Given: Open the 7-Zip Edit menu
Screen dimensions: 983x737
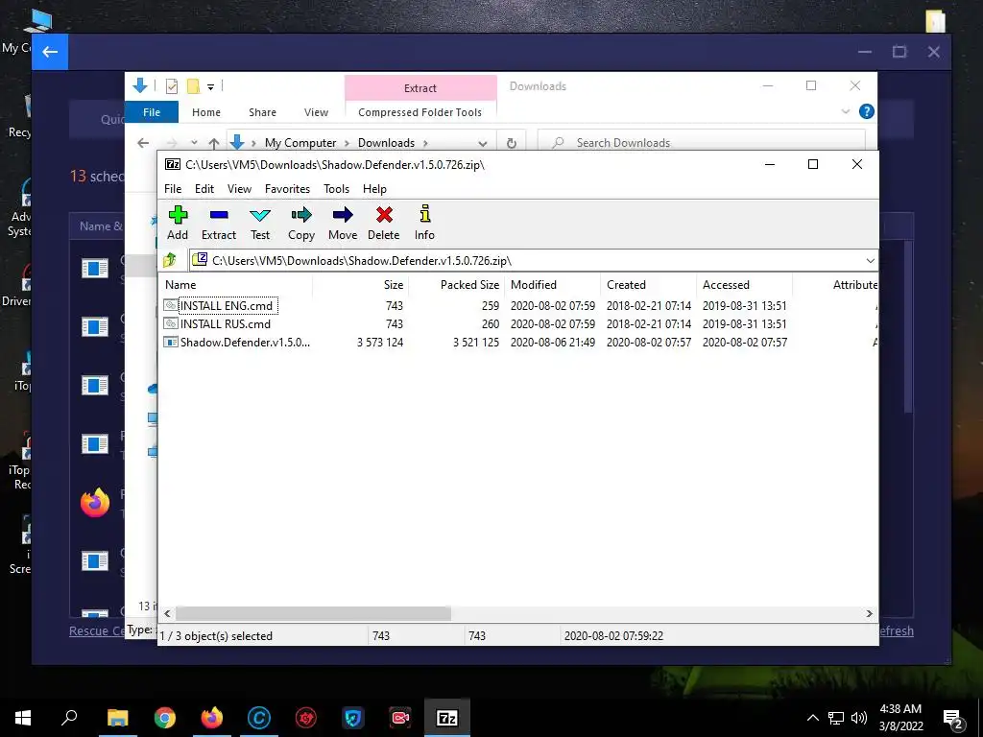Looking at the screenshot, I should [204, 189].
